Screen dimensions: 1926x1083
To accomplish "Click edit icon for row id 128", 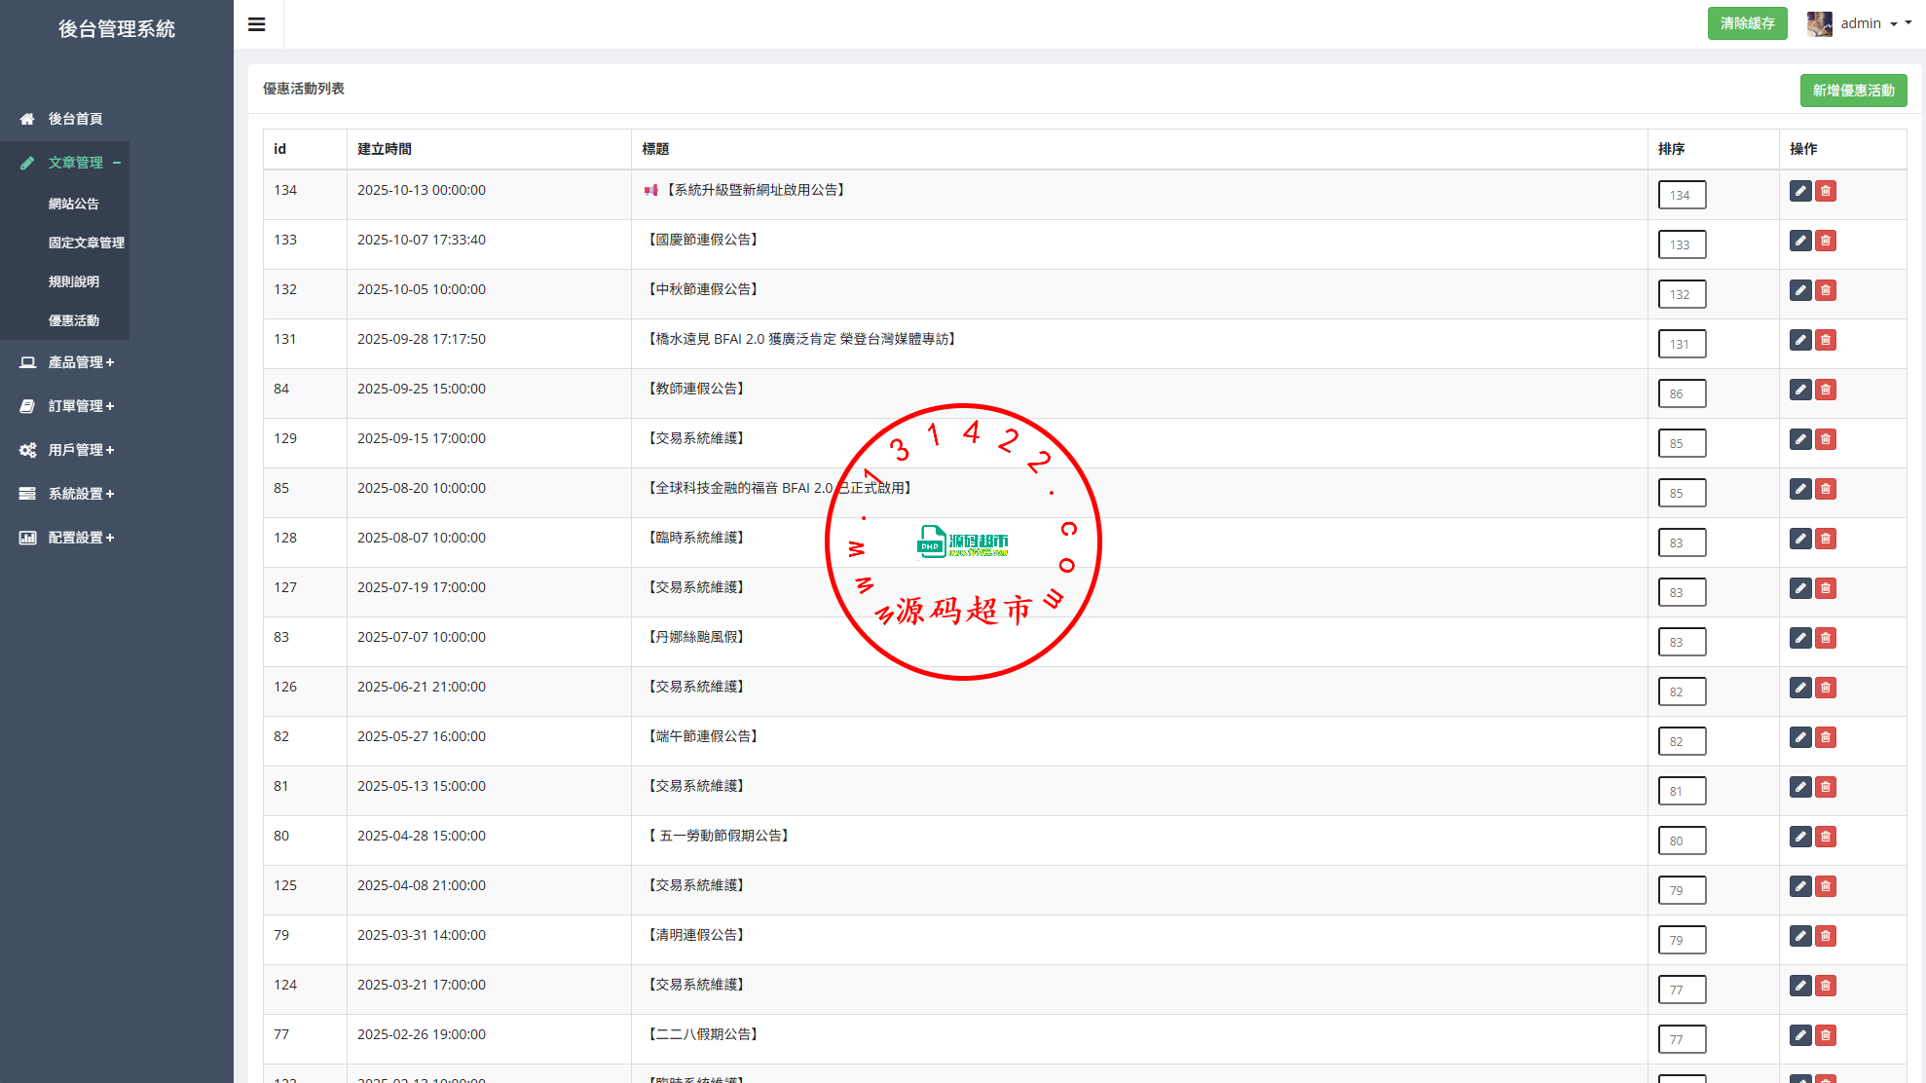I will [1800, 539].
